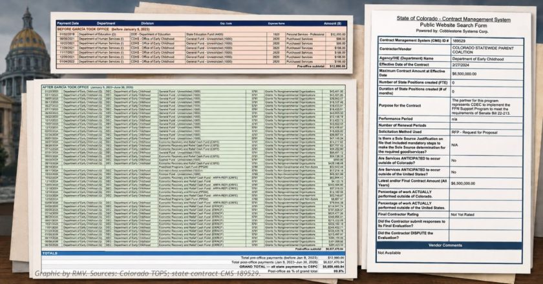Click the 'Public Website Search Form' heading

click(x=453, y=25)
